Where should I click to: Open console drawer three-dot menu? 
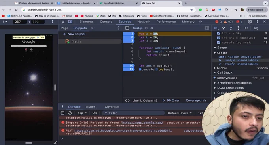coord(62,107)
